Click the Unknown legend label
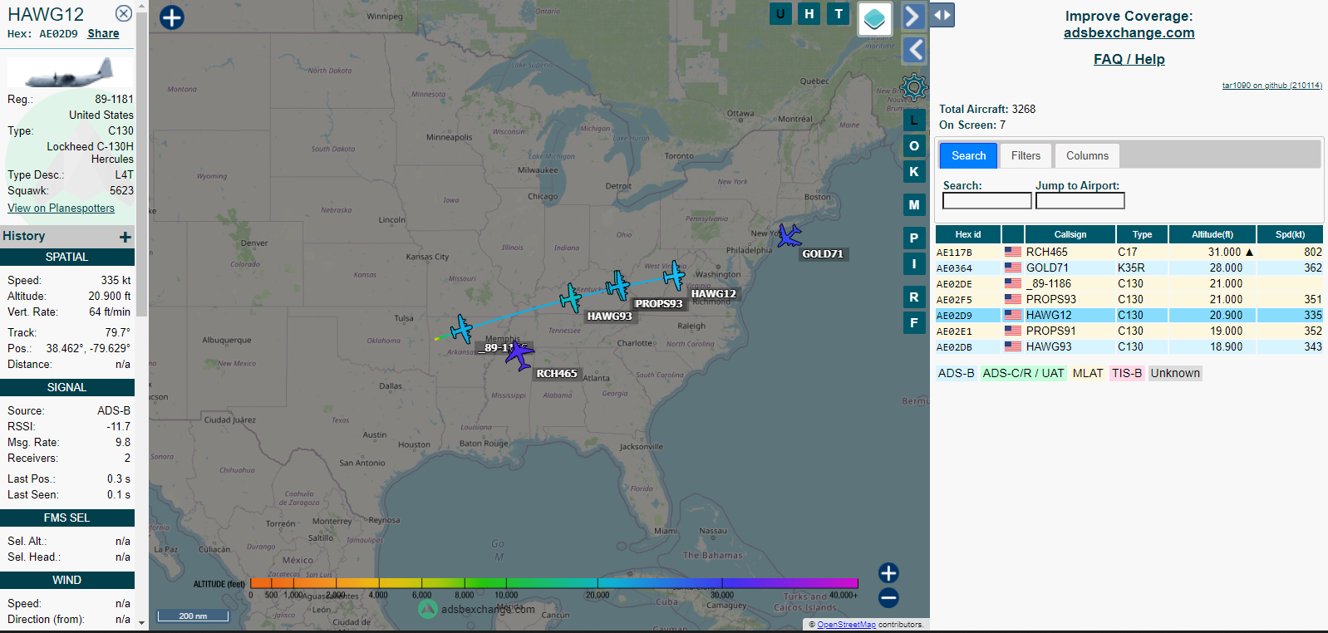The height and width of the screenshot is (633, 1328). coord(1175,373)
